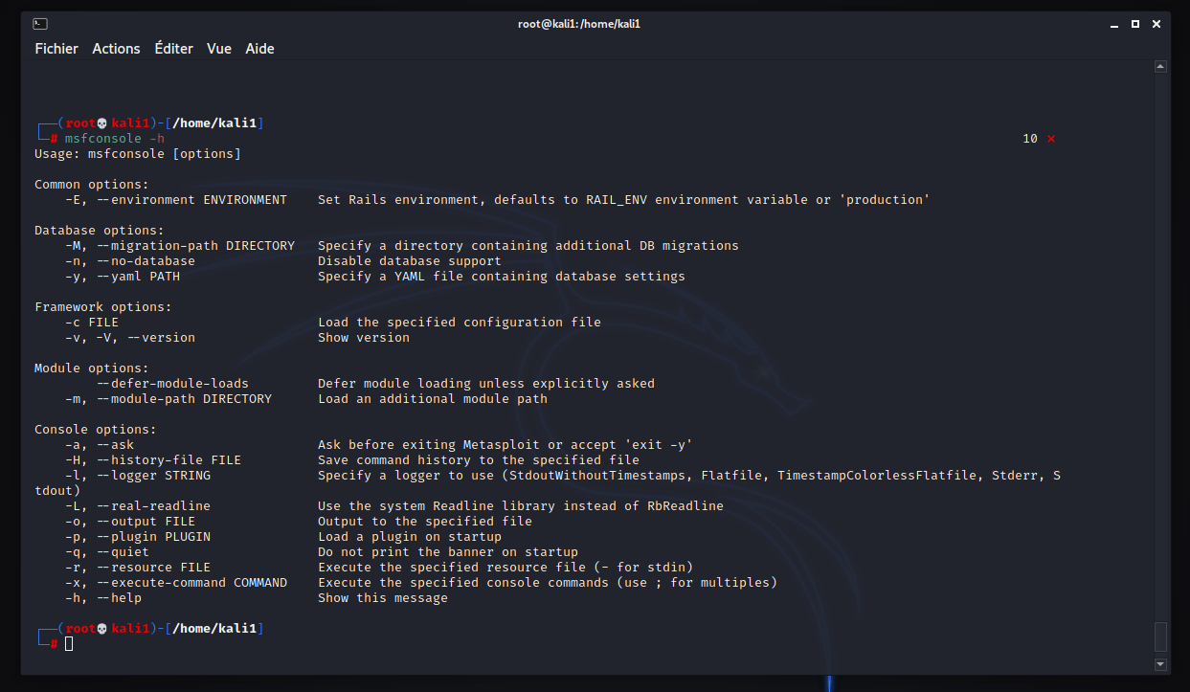1190x692 pixels.
Task: Click '-m, --module-path DIRECTORY' option
Action: [168, 399]
